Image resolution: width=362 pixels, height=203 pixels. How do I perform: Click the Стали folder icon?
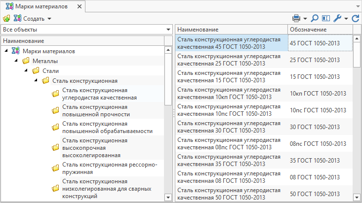tap(36, 71)
